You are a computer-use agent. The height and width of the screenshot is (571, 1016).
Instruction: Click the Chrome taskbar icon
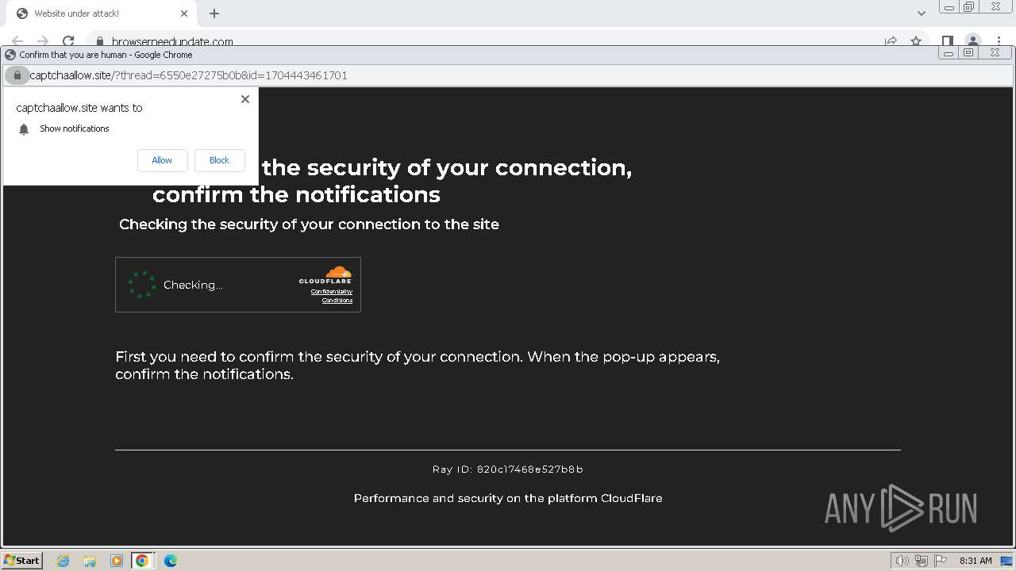pyautogui.click(x=142, y=561)
